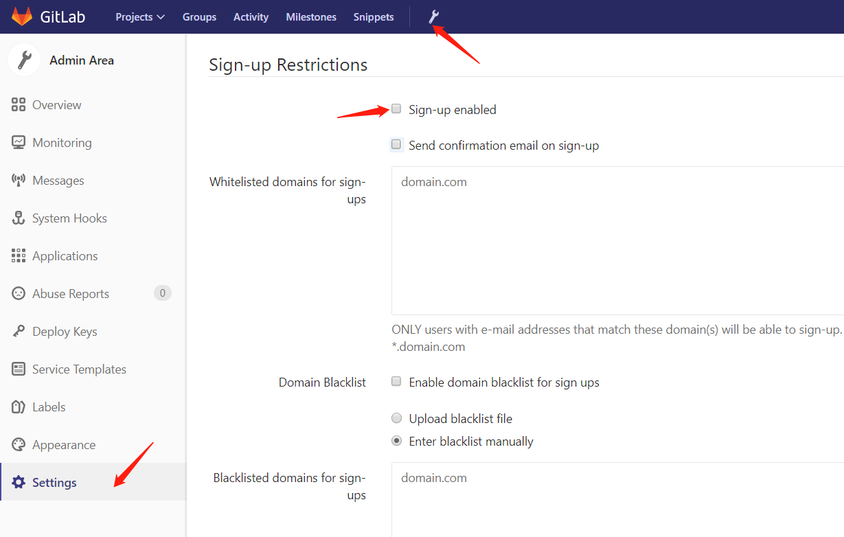
Task: Go to Activity in top navigation
Action: click(x=251, y=17)
